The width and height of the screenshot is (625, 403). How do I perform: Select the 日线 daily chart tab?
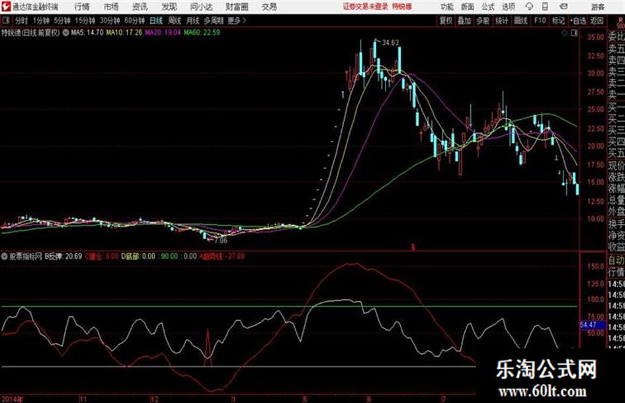pyautogui.click(x=156, y=21)
